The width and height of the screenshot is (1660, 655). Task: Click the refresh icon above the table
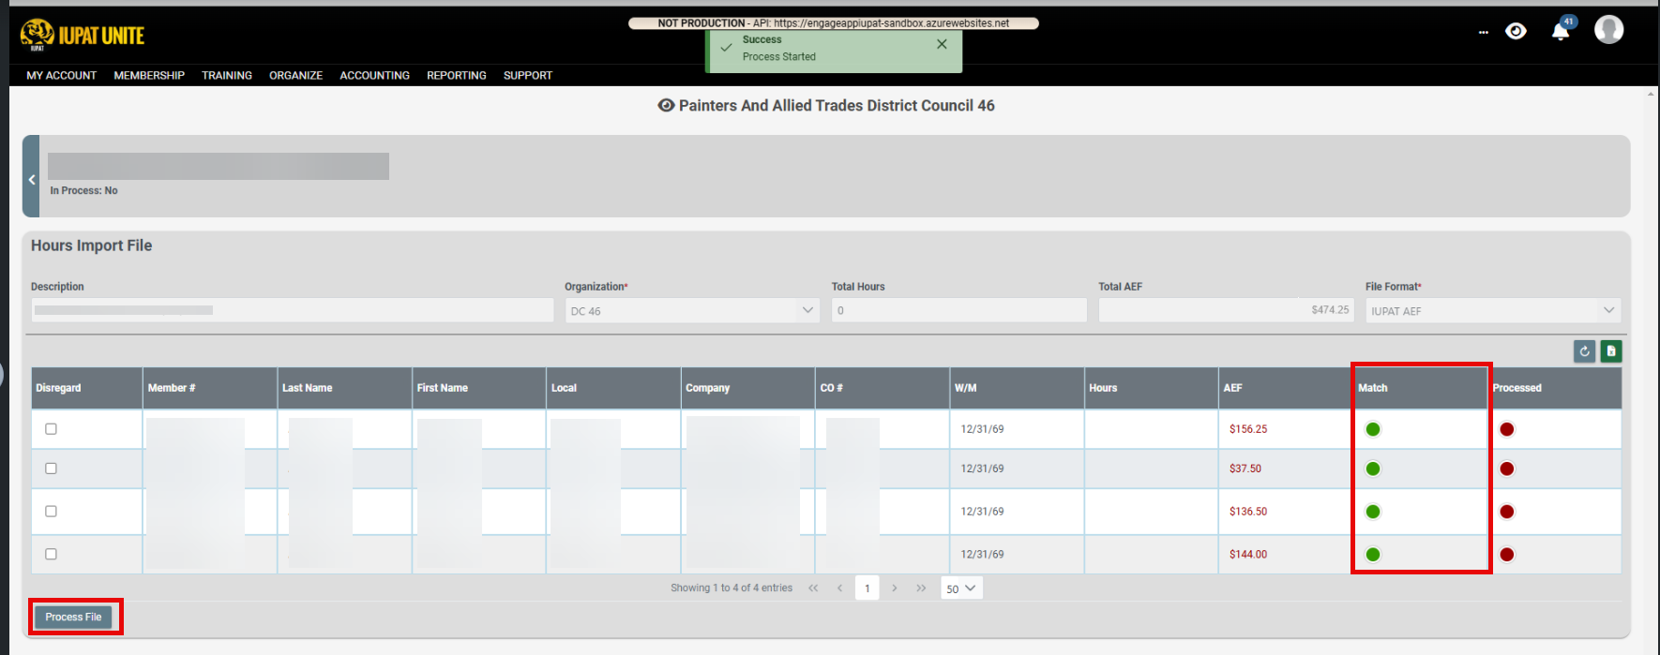tap(1584, 351)
